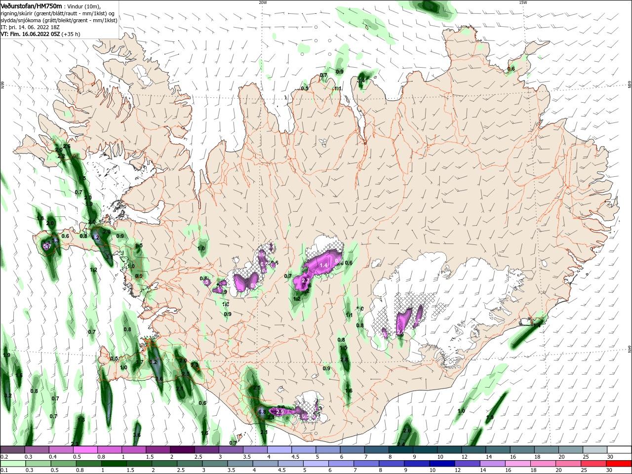The image size is (632, 474).
Task: Click the IT: þri. 14. 06. 2022 18Z line
Action: pyautogui.click(x=30, y=27)
